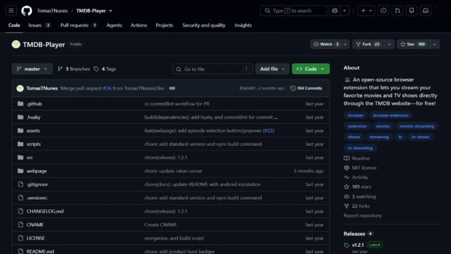Expand the Watch options dropdown arrow
This screenshot has height=254, width=451.
pyautogui.click(x=345, y=45)
